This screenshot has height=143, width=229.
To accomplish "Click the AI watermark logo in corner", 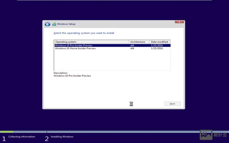I will (x=206, y=134).
